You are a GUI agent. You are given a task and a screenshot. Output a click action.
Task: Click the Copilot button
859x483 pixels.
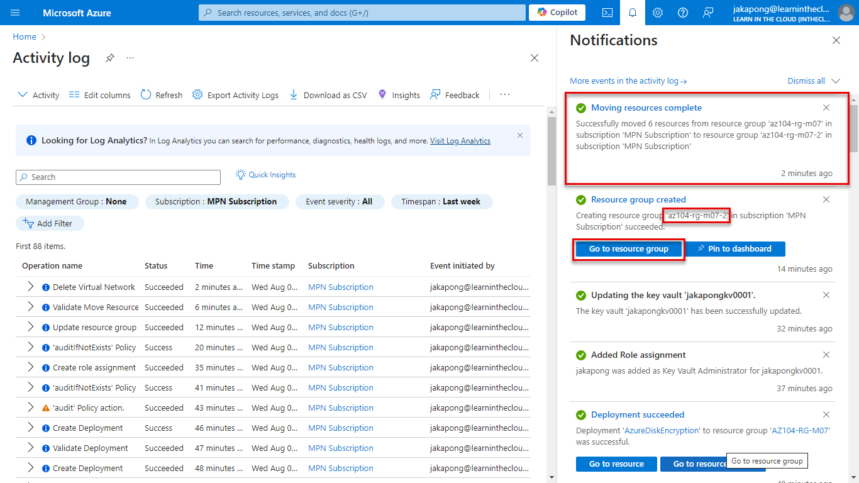pyautogui.click(x=557, y=13)
